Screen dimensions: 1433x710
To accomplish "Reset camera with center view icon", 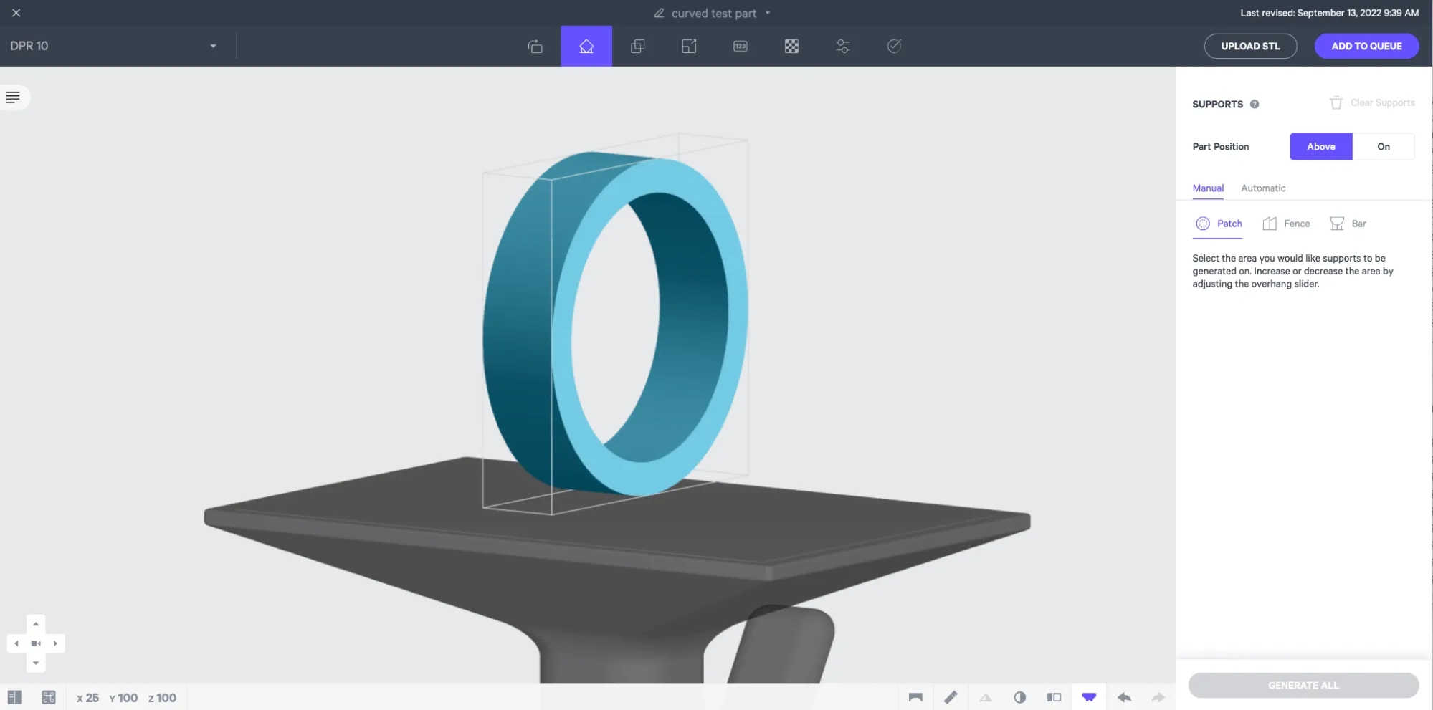I will pyautogui.click(x=36, y=643).
